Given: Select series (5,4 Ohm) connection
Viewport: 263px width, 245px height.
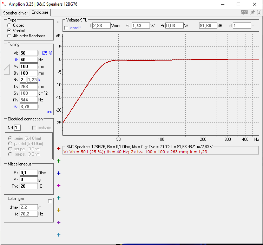Looking at the screenshot, I should [x=25, y=138].
